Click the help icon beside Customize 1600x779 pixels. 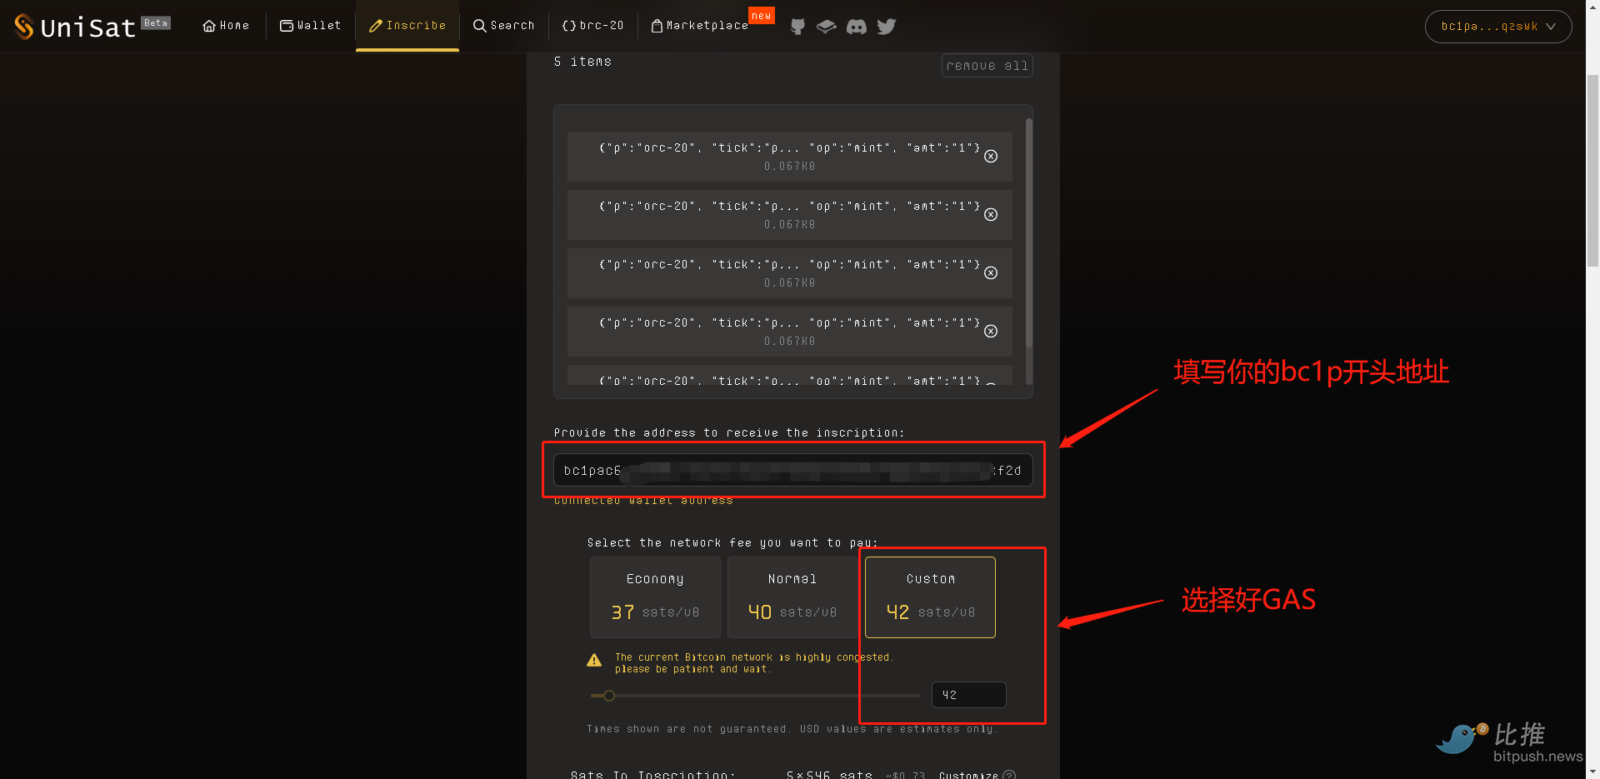(1009, 775)
